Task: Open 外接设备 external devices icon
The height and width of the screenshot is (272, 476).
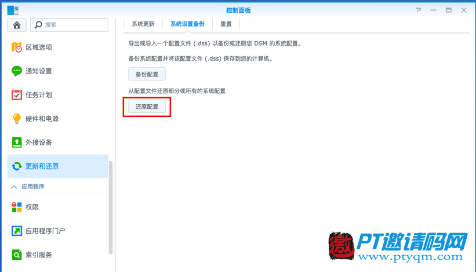Action: 17,142
